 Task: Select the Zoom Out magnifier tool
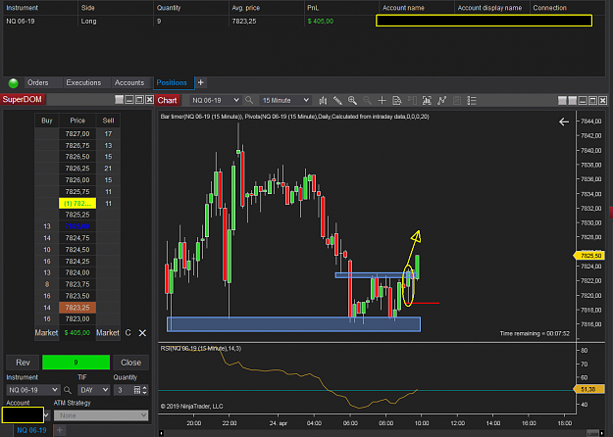coord(367,100)
